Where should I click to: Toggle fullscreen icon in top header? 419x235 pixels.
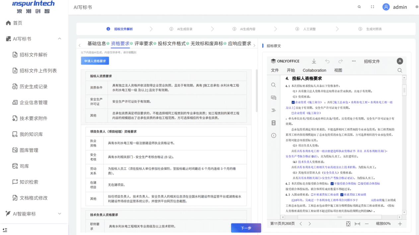click(373, 7)
